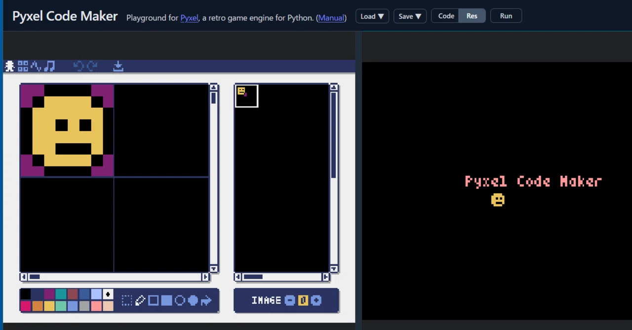Viewport: 632px width, 330px height.
Task: Click the Undo arrow icon
Action: (x=79, y=66)
